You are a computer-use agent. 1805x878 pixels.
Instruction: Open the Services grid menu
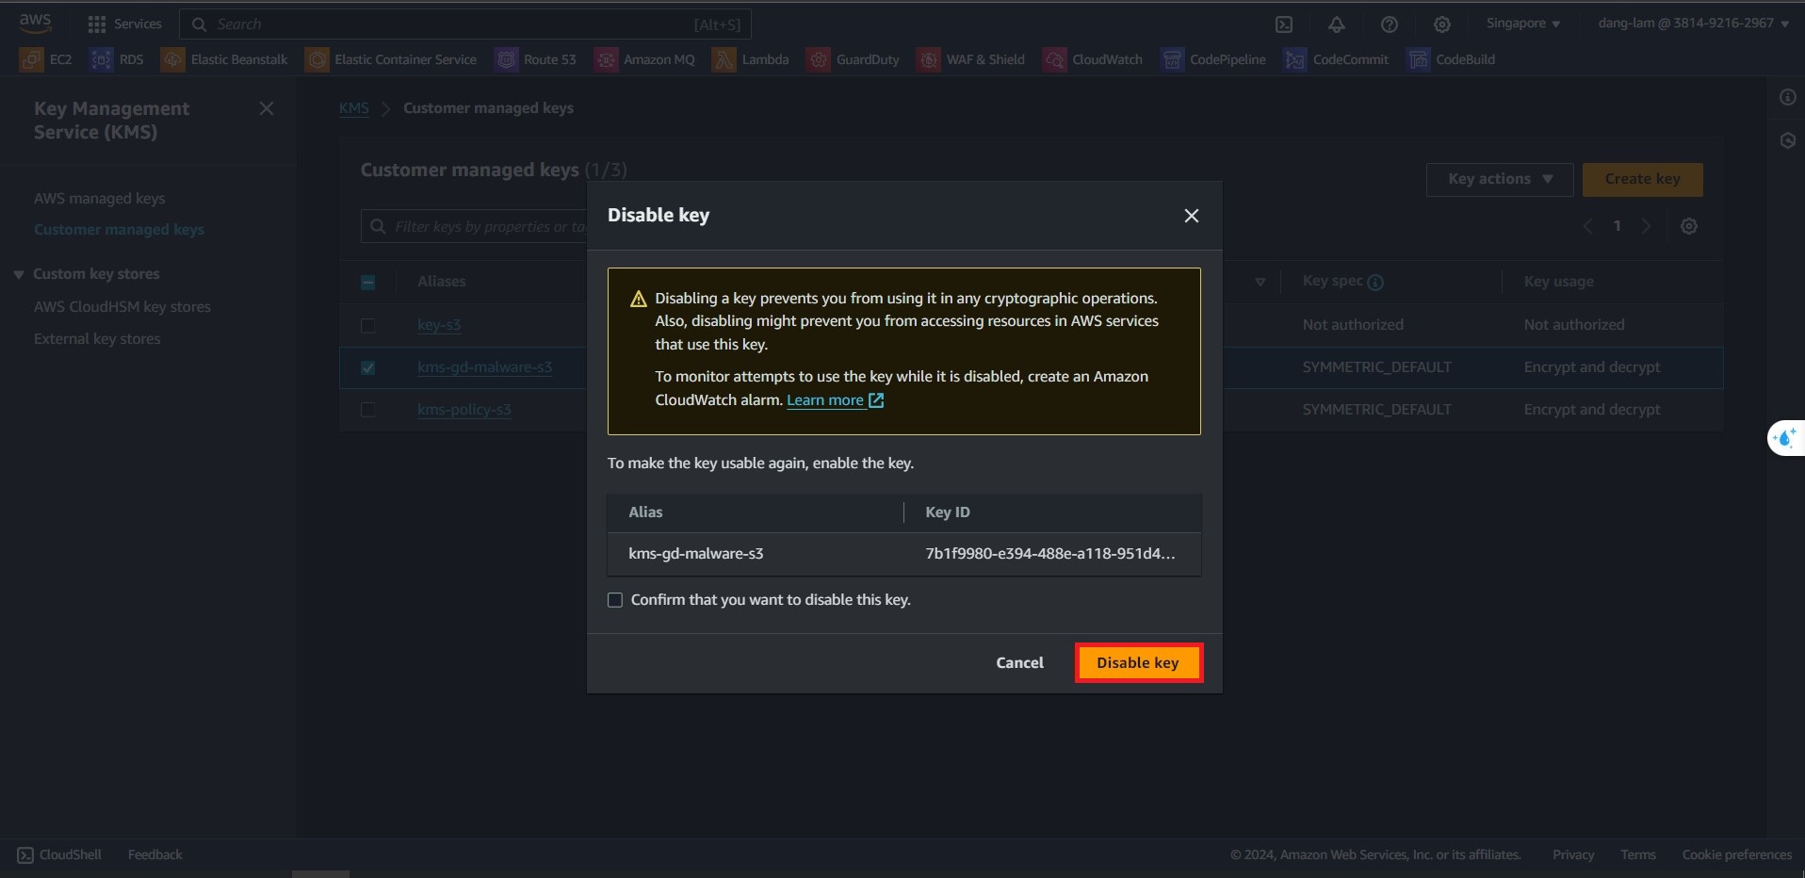click(x=97, y=24)
